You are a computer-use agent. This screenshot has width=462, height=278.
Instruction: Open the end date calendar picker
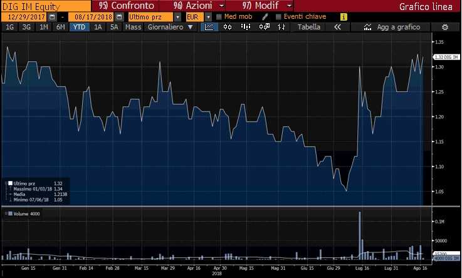119,17
